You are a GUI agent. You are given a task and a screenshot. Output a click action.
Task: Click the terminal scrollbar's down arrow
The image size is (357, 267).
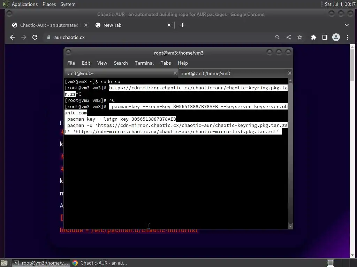point(290,226)
